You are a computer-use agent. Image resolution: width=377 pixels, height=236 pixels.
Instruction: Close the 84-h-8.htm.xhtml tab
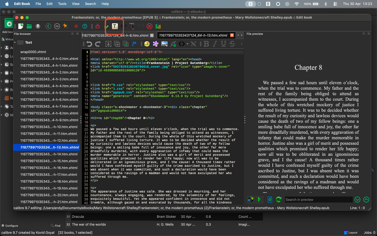pos(152,36)
